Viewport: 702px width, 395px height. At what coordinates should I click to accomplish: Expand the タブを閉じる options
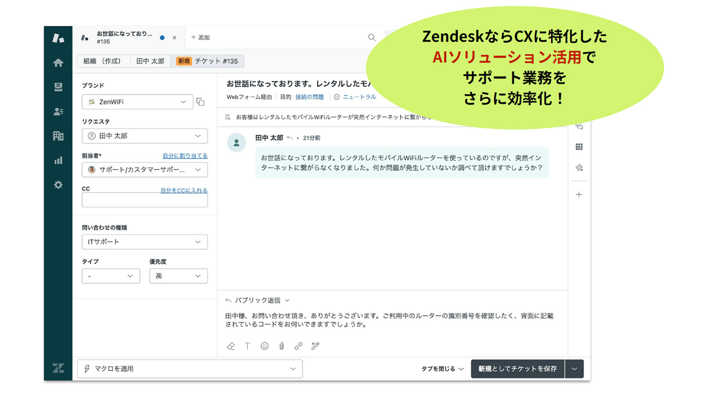[x=443, y=369]
